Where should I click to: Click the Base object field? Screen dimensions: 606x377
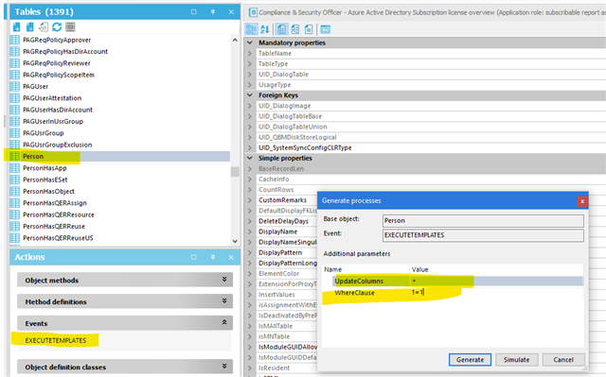[483, 221]
